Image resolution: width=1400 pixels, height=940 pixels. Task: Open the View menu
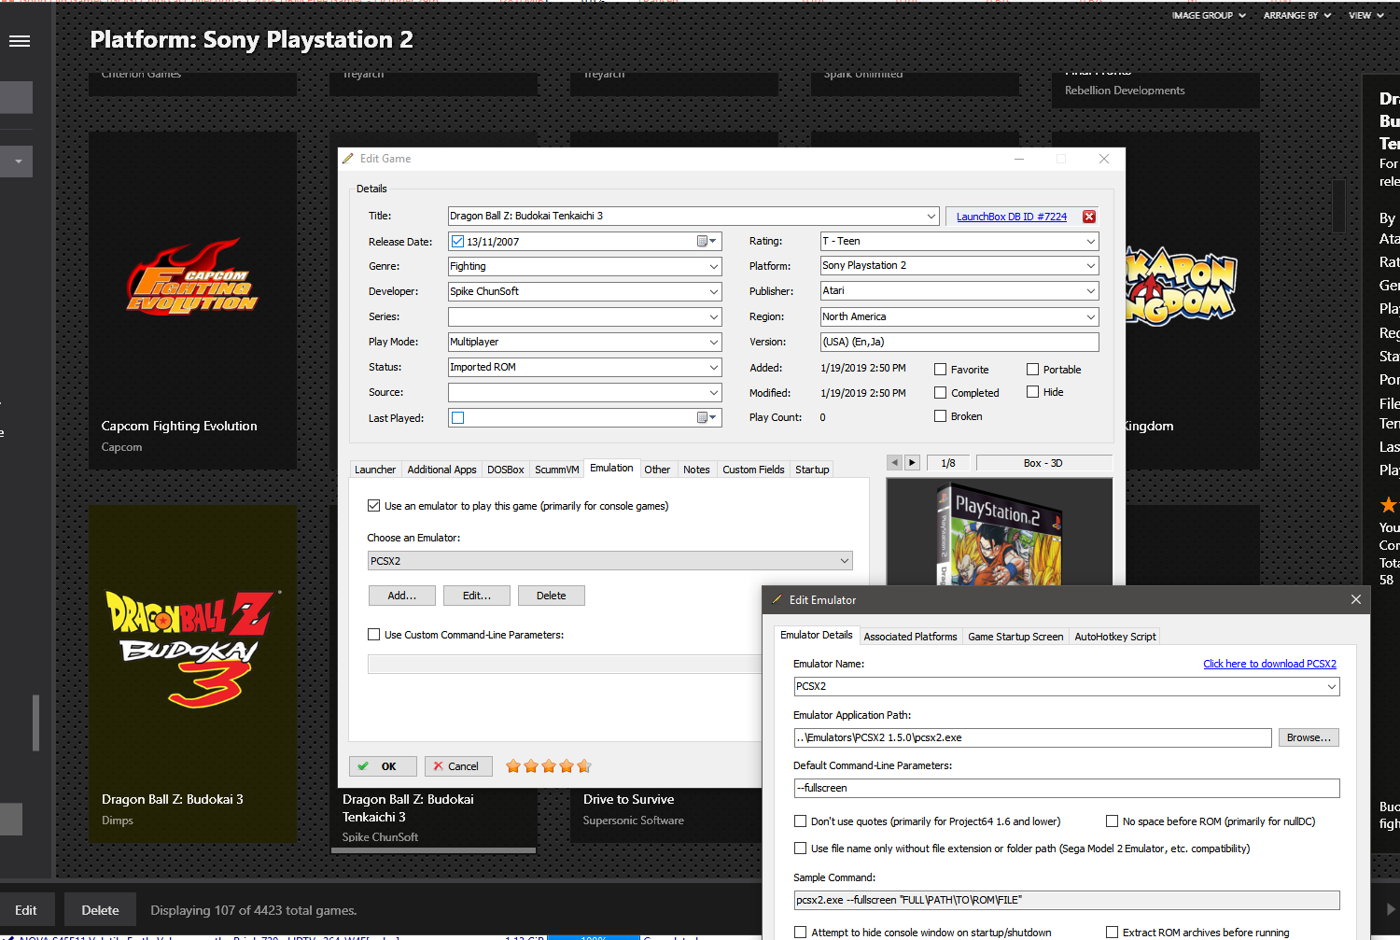click(1366, 15)
